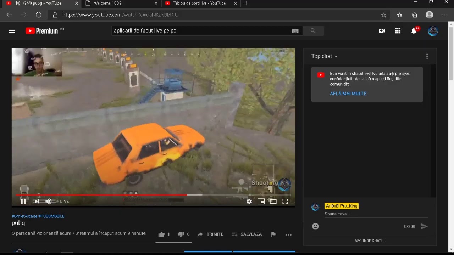Open the account avatar menu

point(433,31)
